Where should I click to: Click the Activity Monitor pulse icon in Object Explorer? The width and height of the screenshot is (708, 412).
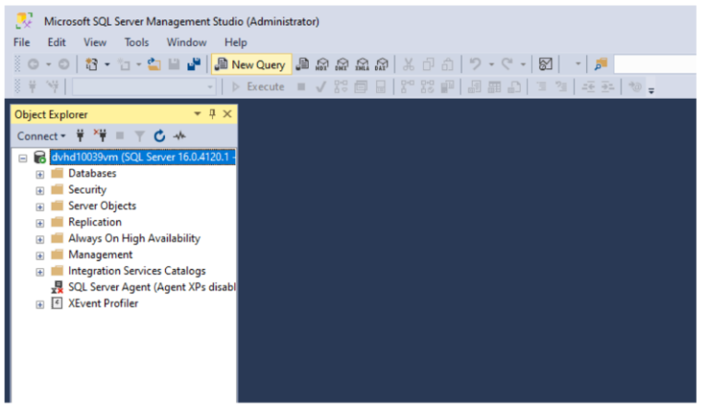(x=180, y=135)
